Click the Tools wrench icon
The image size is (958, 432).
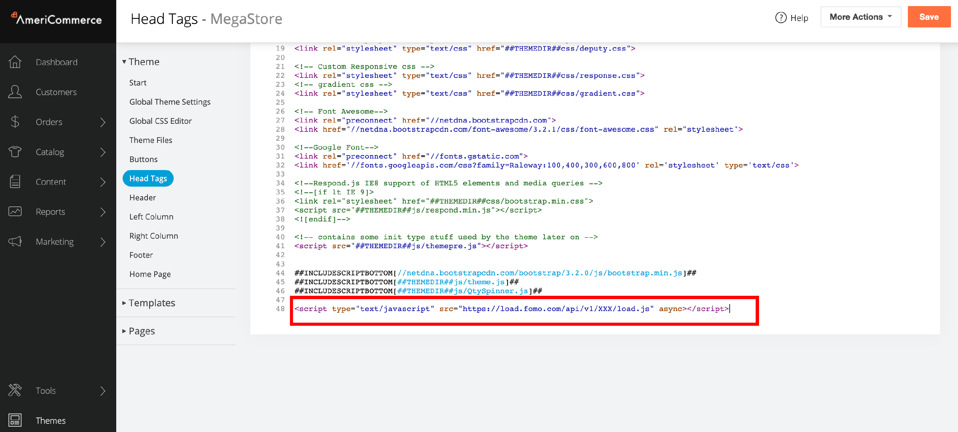point(15,391)
